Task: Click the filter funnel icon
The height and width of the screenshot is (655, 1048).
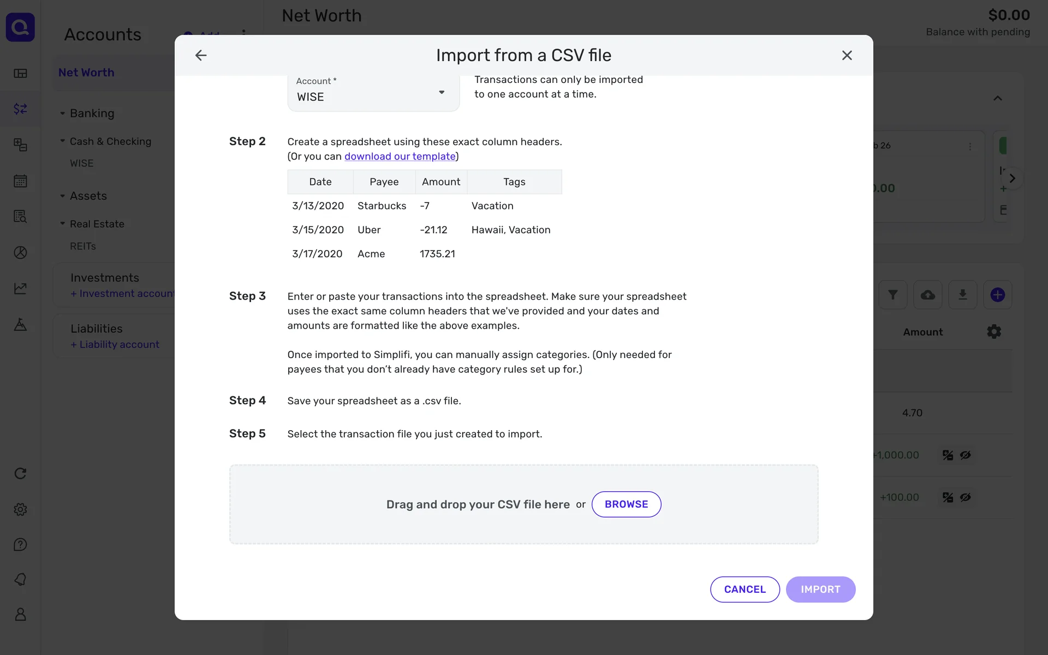Action: coord(893,295)
